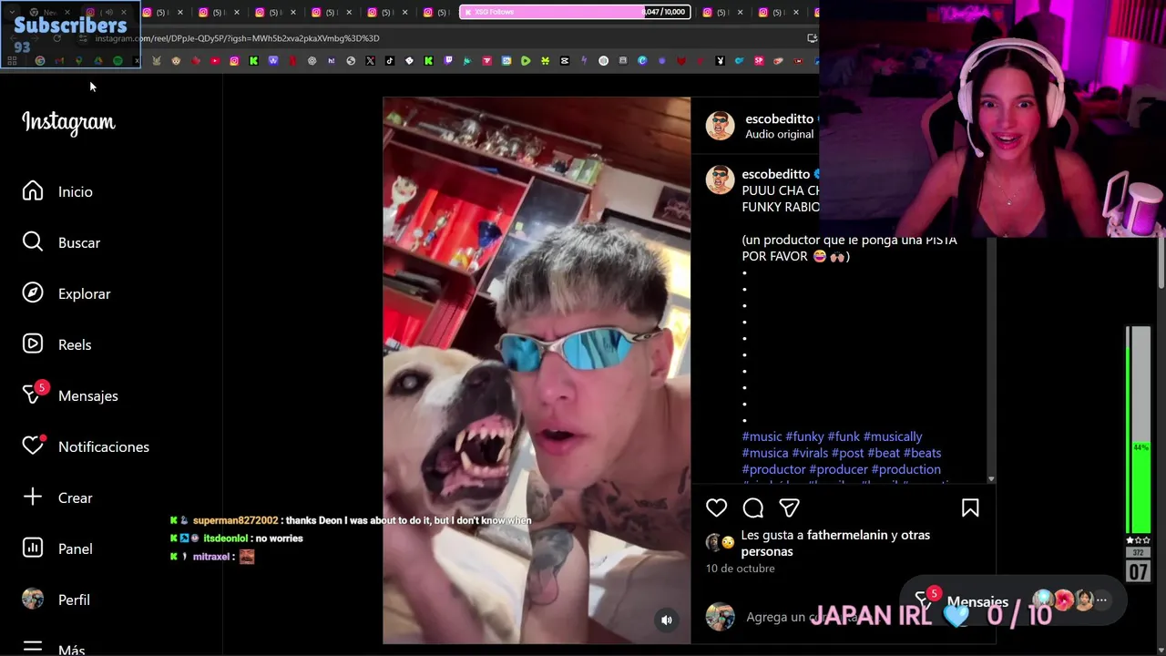This screenshot has width=1166, height=656.
Task: Expand the Más hamburger menu
Action: [33, 648]
